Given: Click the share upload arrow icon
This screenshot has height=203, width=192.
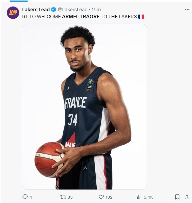Looking at the screenshot, I should click(187, 197).
